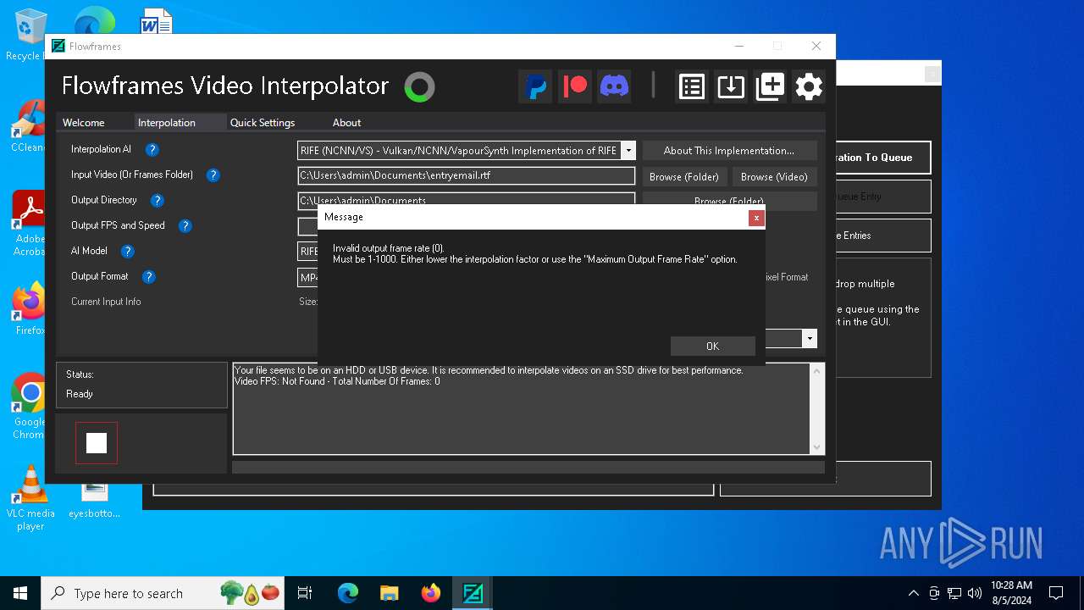The height and width of the screenshot is (610, 1084).
Task: Click the log box scrollbar down arrow
Action: [x=817, y=447]
